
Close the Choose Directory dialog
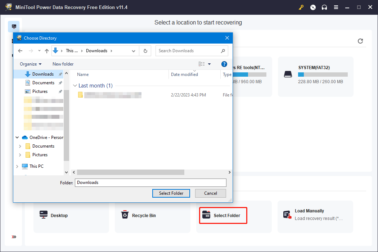tap(227, 38)
